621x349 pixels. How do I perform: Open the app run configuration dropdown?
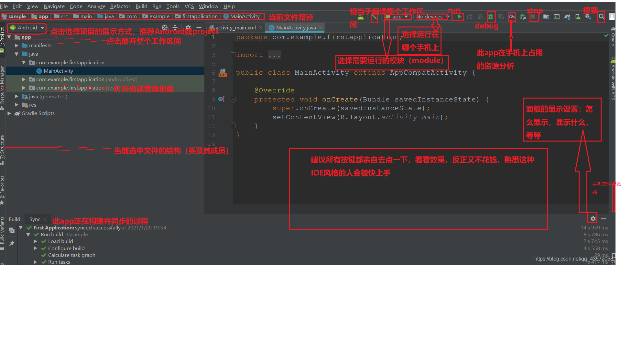click(397, 17)
